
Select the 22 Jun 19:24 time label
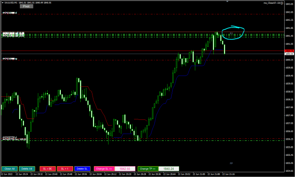click(22, 174)
